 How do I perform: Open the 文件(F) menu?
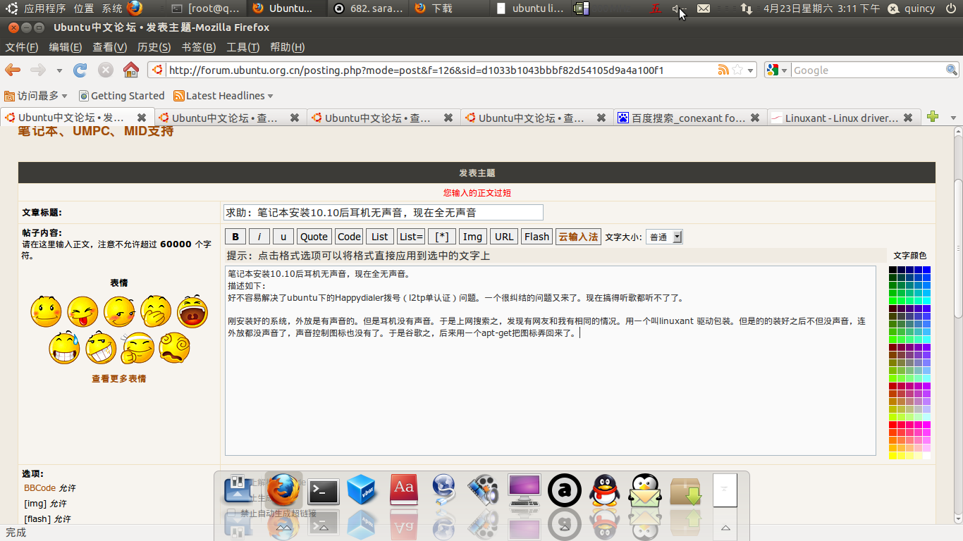coord(22,47)
